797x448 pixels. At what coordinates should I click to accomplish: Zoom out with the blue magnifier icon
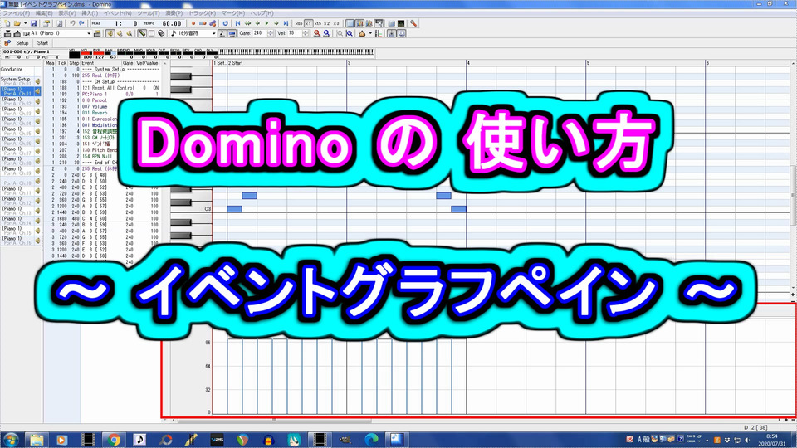click(x=326, y=33)
